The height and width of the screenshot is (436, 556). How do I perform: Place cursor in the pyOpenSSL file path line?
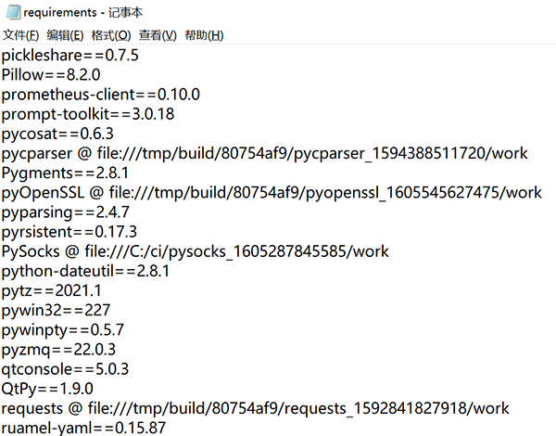point(271,192)
